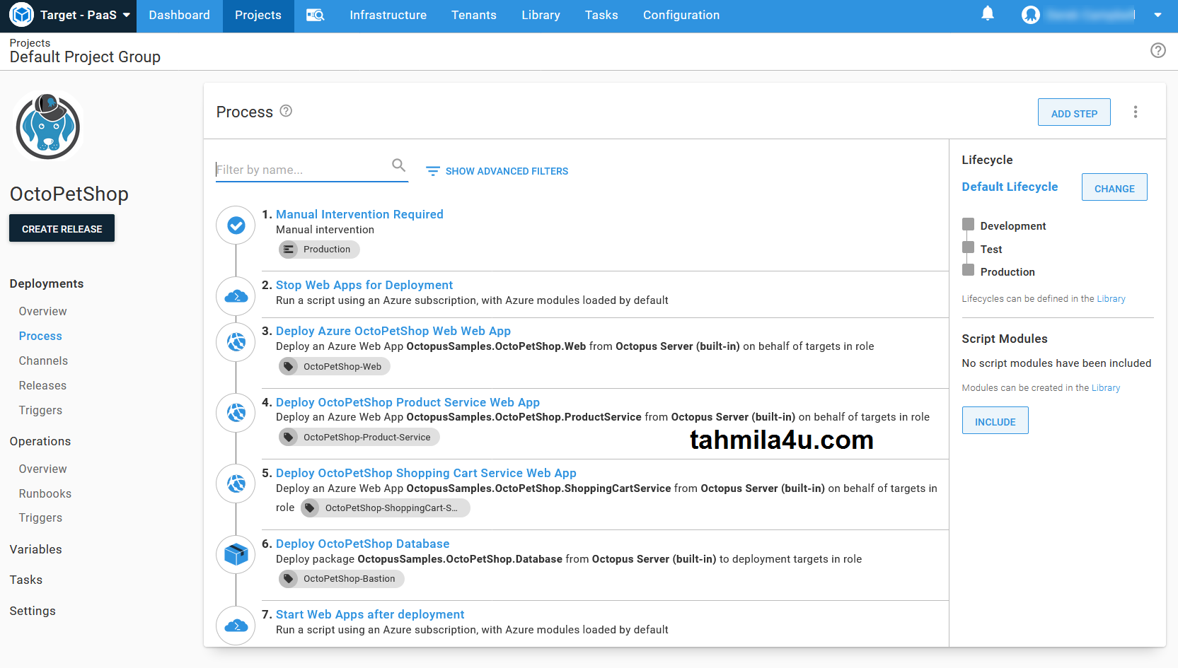Click the Process help icon
Image resolution: width=1178 pixels, height=668 pixels.
[286, 111]
